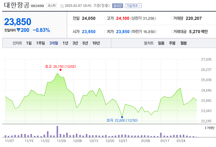The width and height of the screenshot is (216, 147).
Task: Switch to 월봉 candlestick chart
Action: click(x=183, y=43)
